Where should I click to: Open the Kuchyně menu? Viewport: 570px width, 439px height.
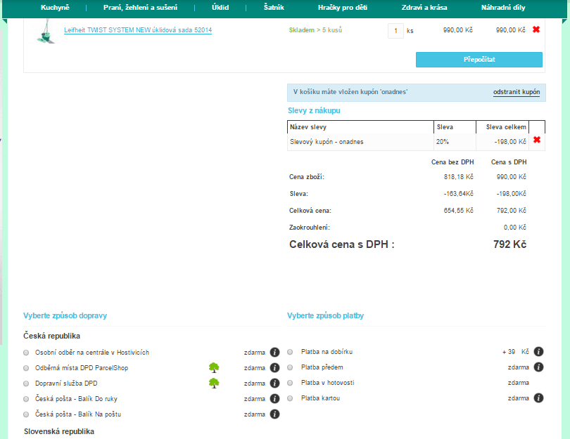[x=55, y=8]
